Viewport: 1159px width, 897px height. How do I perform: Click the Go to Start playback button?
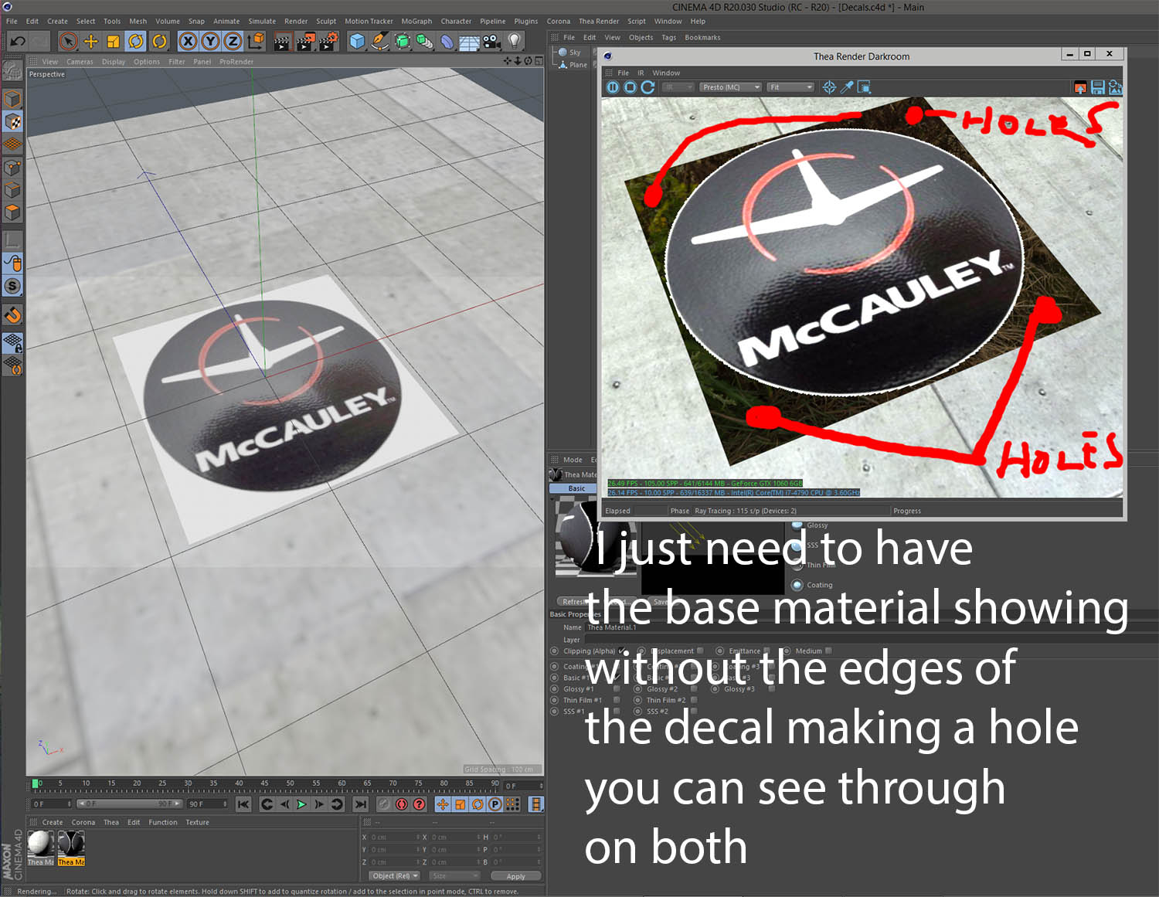click(243, 804)
